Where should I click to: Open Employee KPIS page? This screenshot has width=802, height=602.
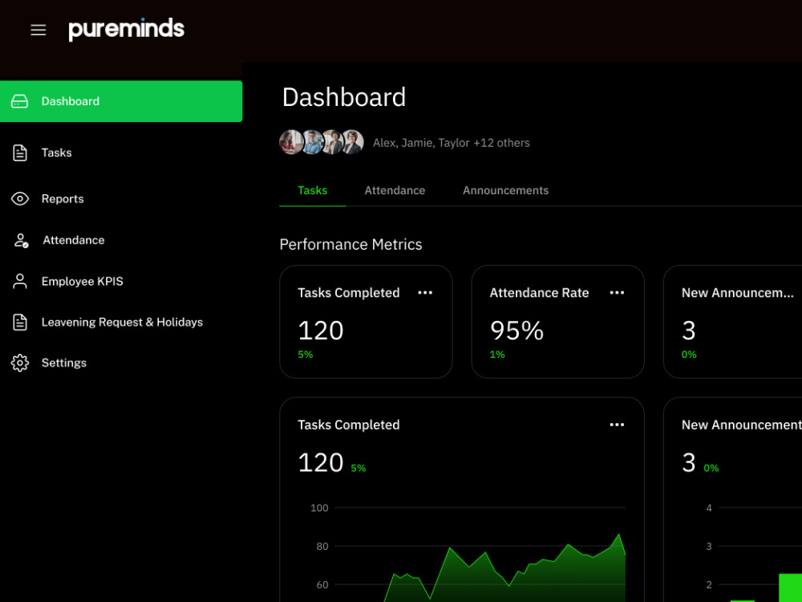(x=83, y=281)
